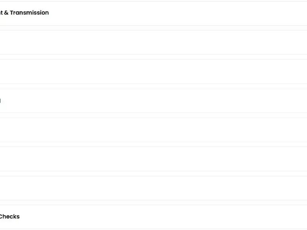Select the blank row directly below Transmission
This screenshot has width=307, height=230.
[153, 42]
